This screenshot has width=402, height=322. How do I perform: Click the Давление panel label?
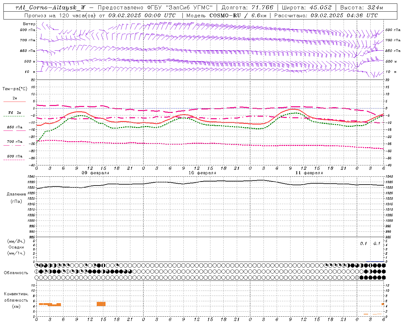coord(16,194)
